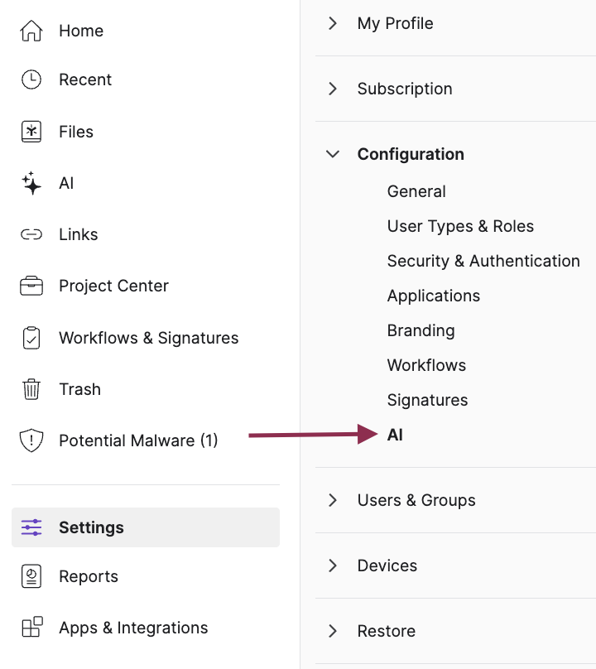Select Applications under Configuration

click(434, 296)
